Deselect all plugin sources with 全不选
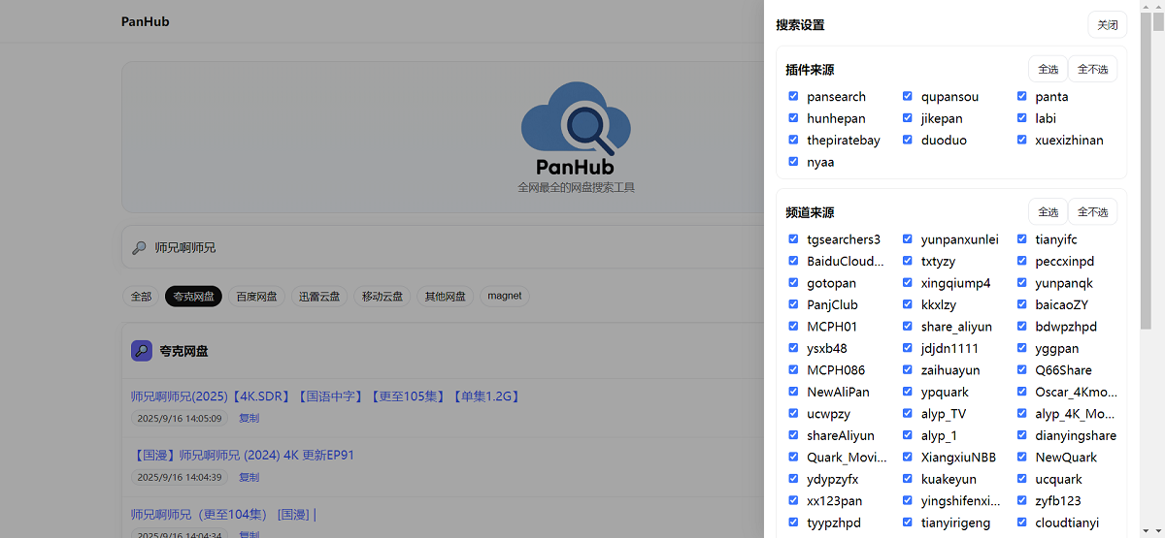The width and height of the screenshot is (1165, 538). [x=1092, y=69]
